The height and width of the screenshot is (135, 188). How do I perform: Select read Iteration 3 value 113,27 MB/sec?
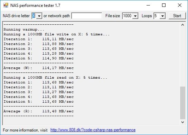click(x=58, y=92)
